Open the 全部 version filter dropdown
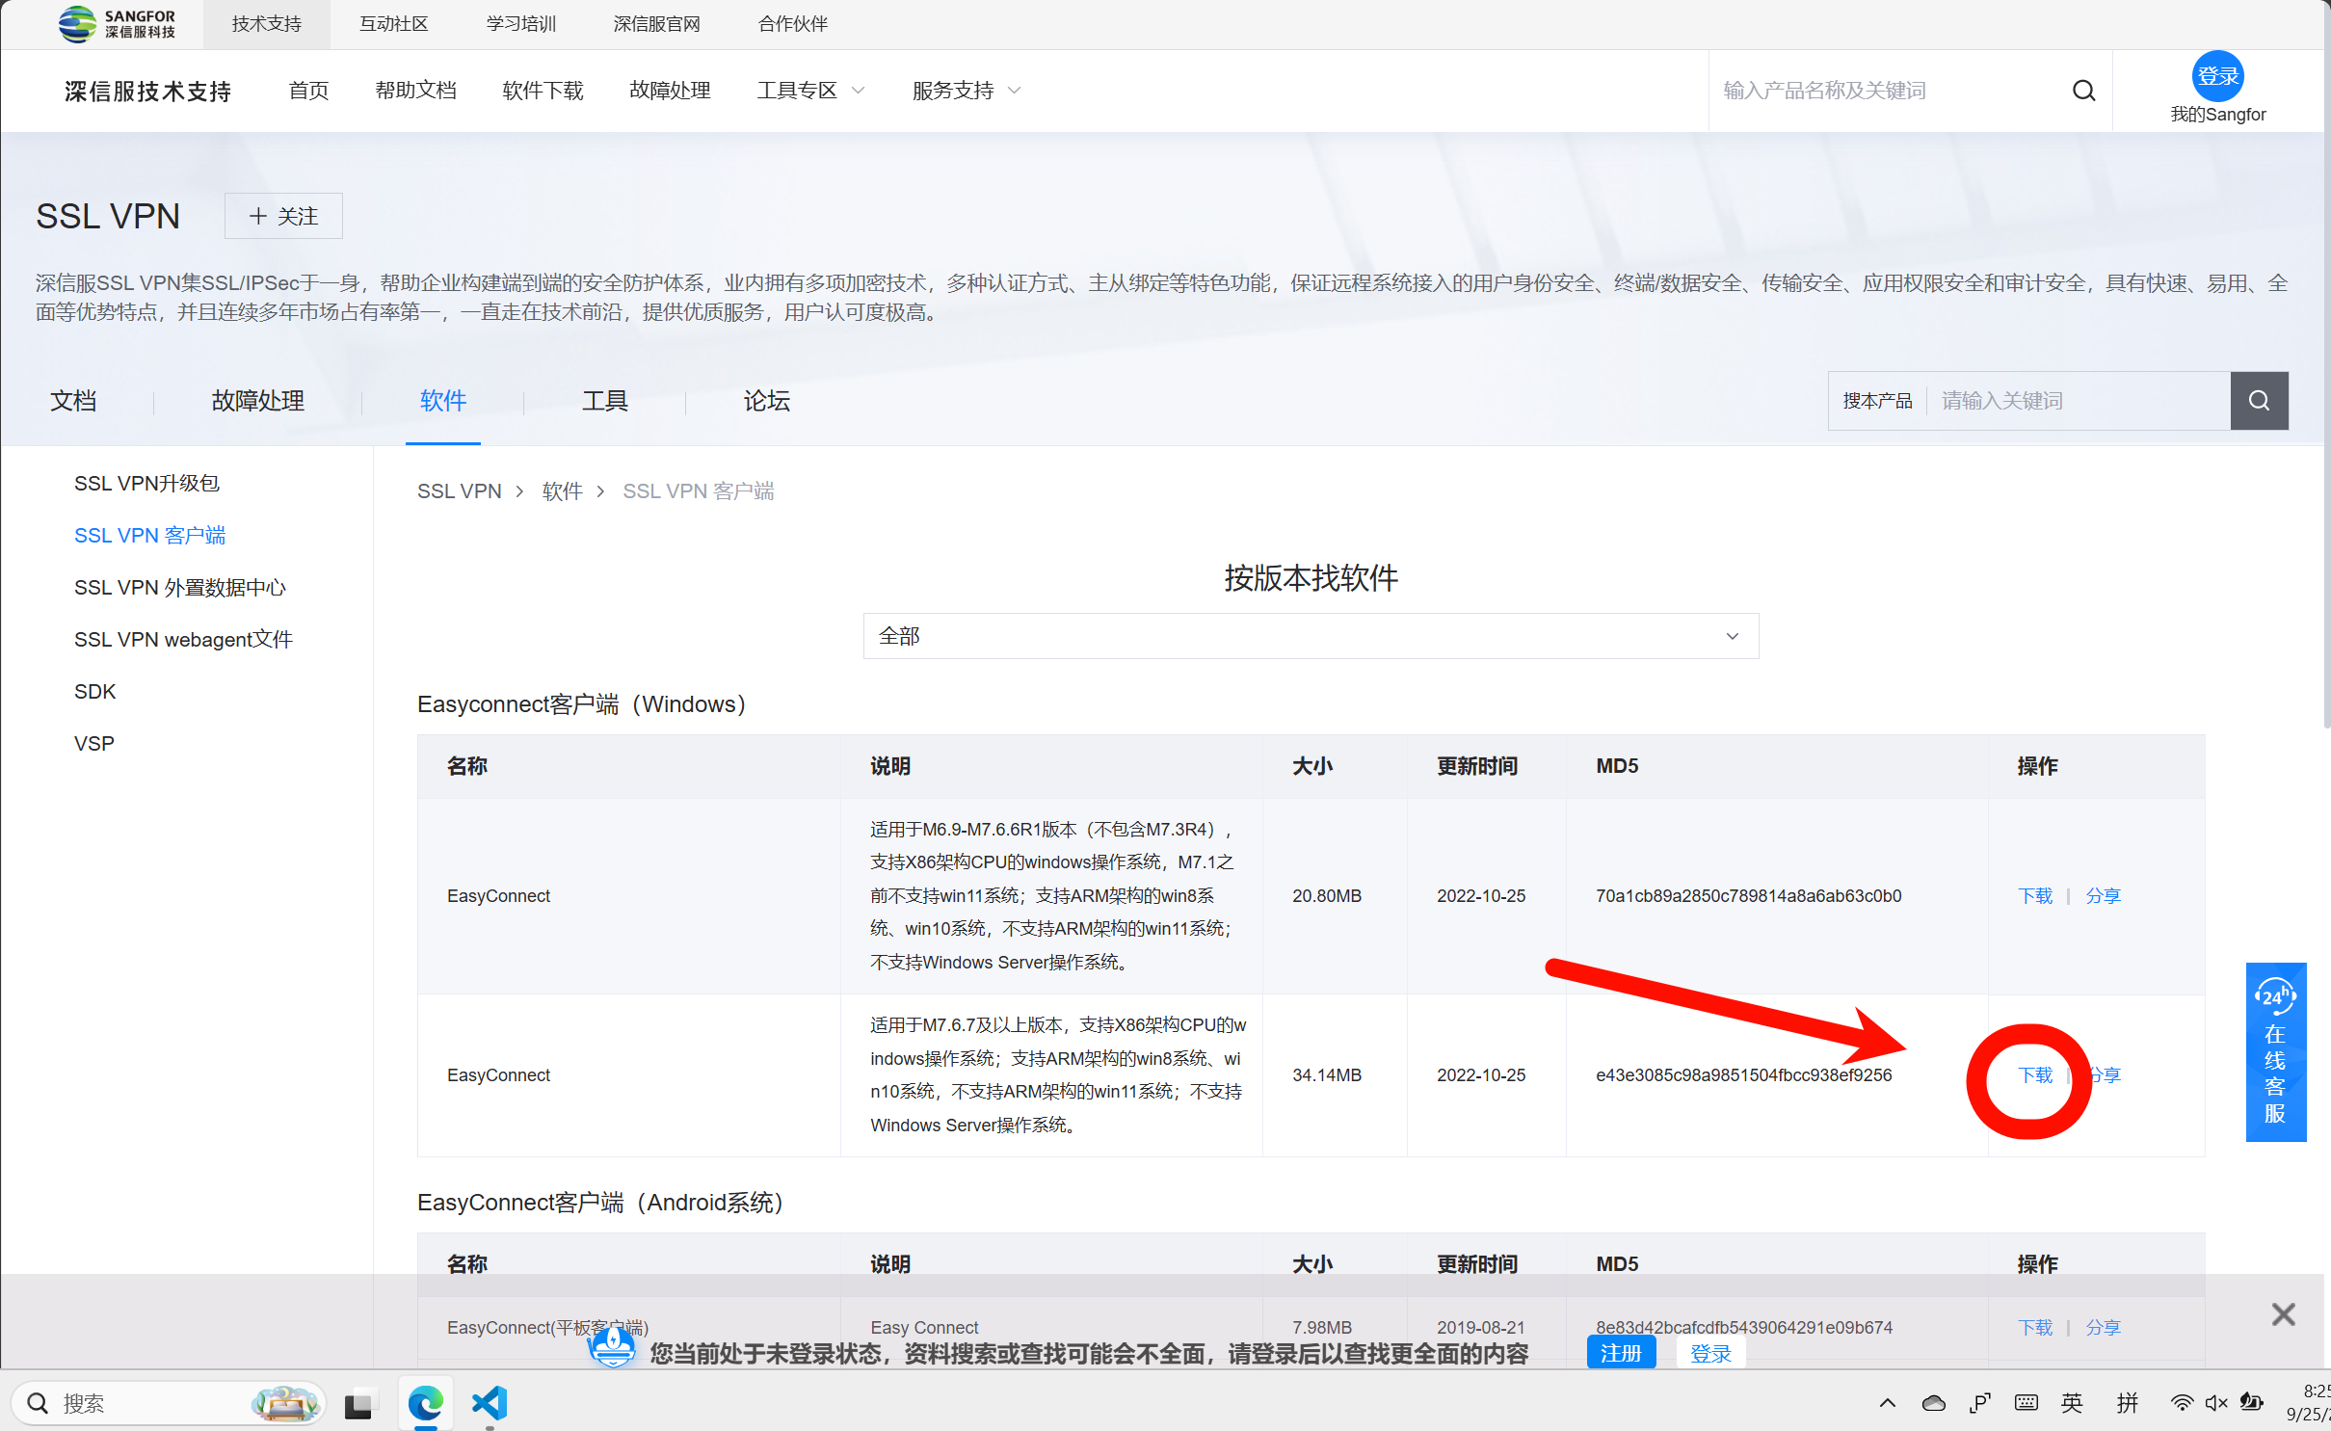 click(1310, 636)
